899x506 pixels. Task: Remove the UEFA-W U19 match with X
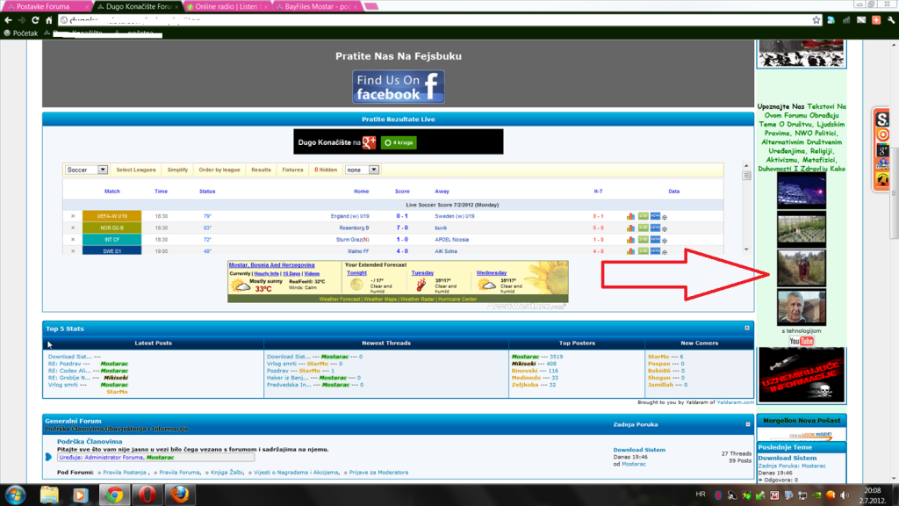(73, 216)
